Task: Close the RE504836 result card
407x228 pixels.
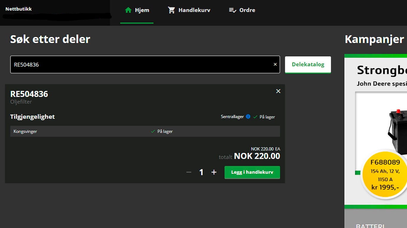Action: click(278, 91)
